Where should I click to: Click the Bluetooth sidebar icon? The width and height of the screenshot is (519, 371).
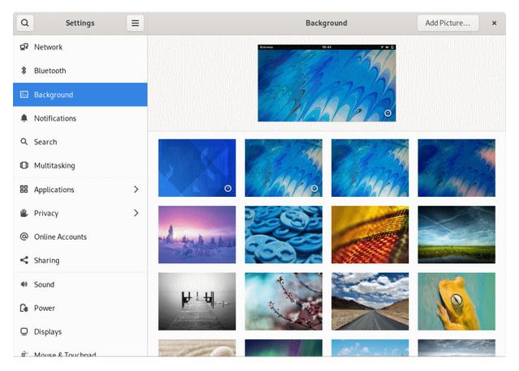pyautogui.click(x=24, y=70)
